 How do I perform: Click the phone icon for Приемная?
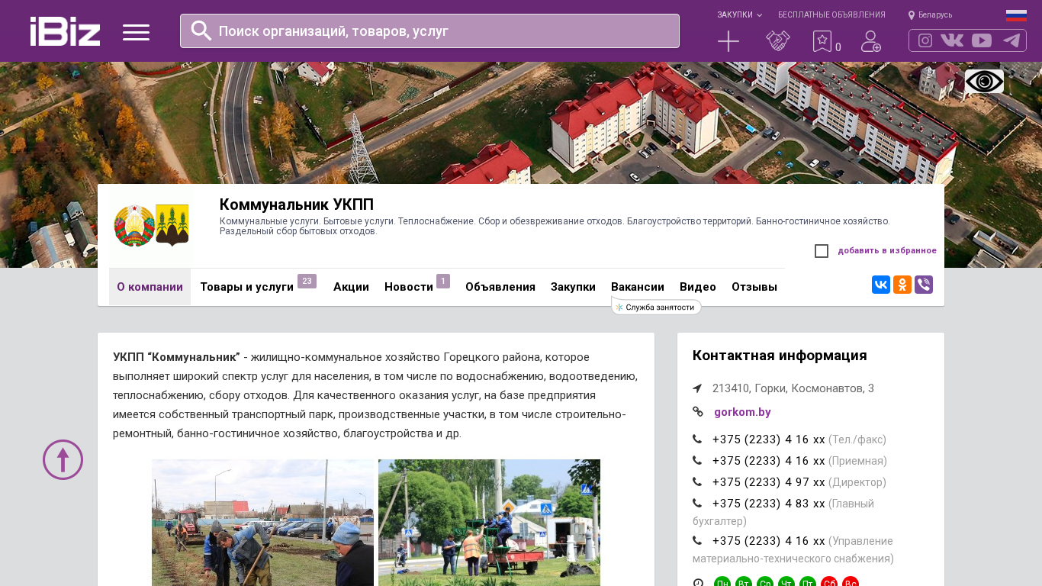[697, 460]
